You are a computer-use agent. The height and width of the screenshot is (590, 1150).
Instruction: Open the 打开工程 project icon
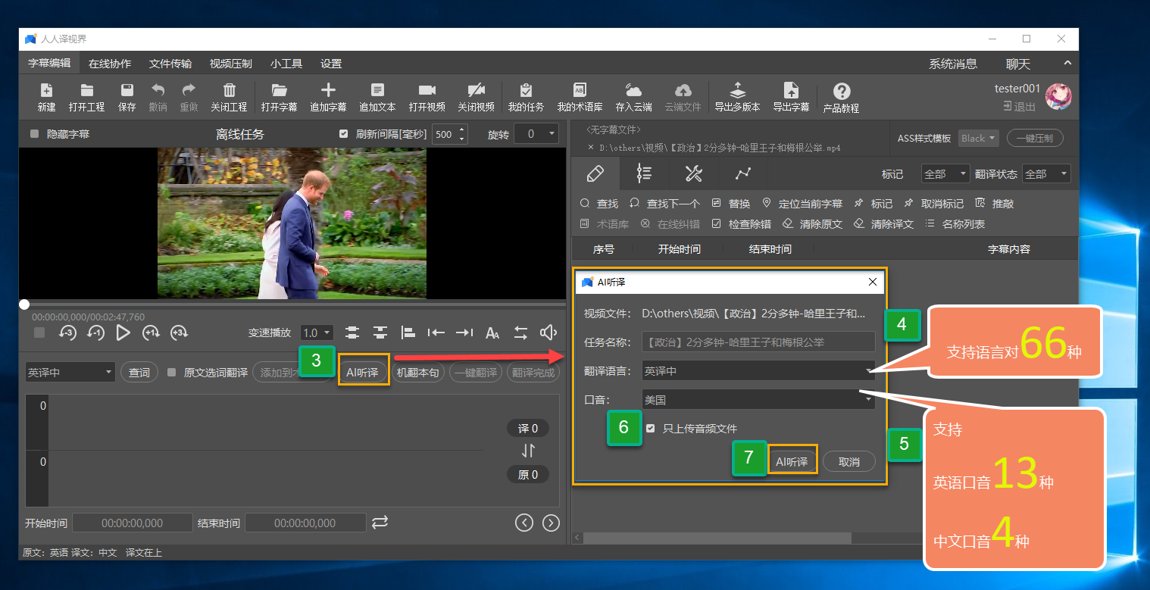pyautogui.click(x=86, y=97)
